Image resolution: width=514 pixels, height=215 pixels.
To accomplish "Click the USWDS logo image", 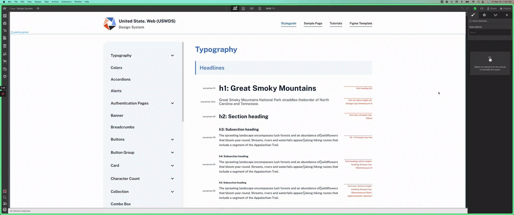I will [x=110, y=24].
